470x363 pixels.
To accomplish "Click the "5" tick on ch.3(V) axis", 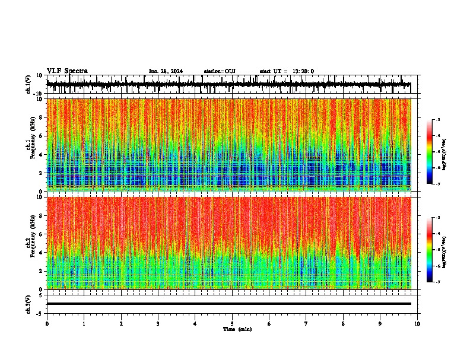I will (42, 295).
